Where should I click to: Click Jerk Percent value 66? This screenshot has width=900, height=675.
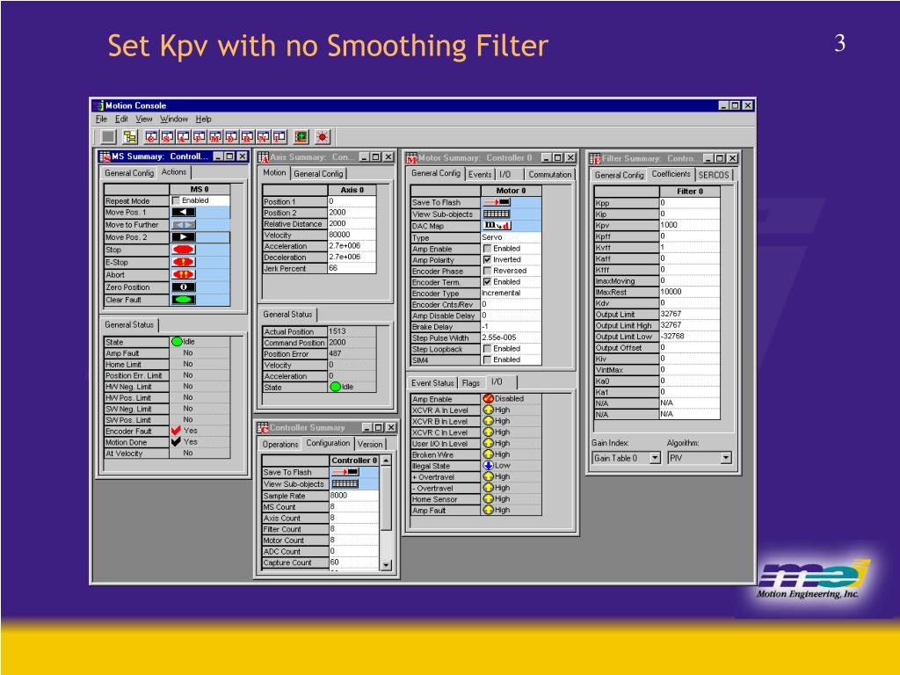[352, 268]
